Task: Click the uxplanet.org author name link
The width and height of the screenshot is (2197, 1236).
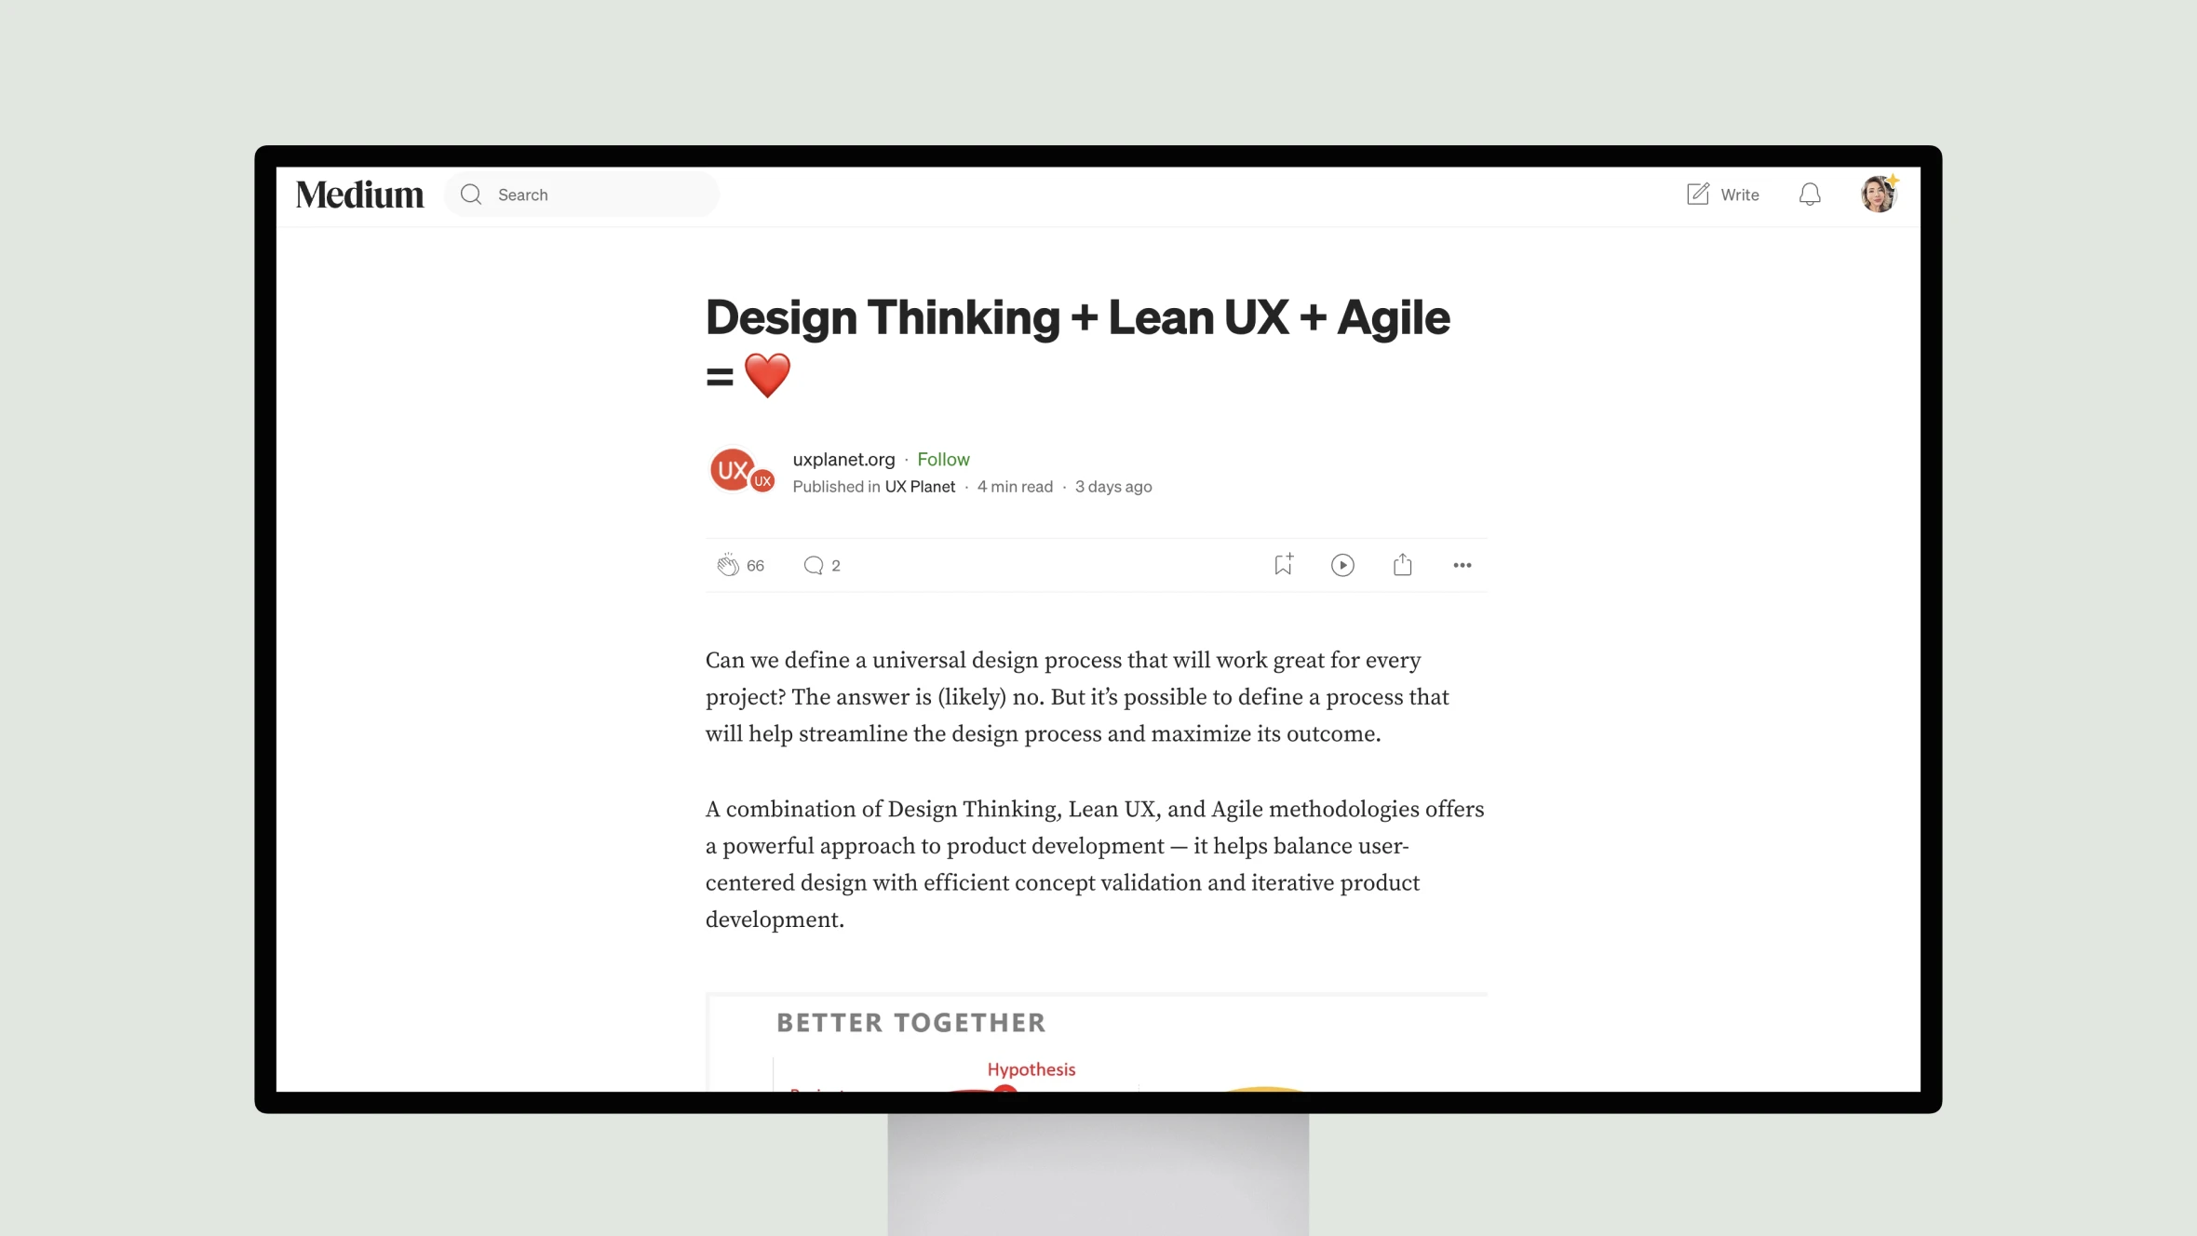Action: 842,457
